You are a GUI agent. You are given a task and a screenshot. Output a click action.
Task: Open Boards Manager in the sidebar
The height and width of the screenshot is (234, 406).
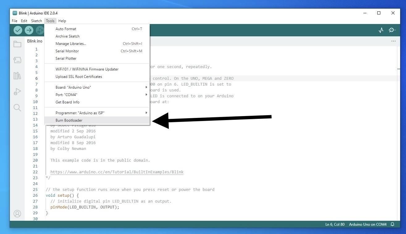(x=17, y=60)
